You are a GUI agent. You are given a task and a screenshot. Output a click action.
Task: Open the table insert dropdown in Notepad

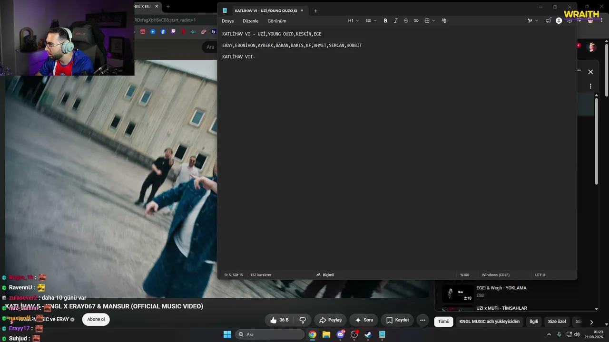[430, 21]
